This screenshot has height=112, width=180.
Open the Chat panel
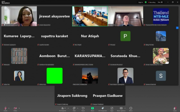tap(74, 108)
